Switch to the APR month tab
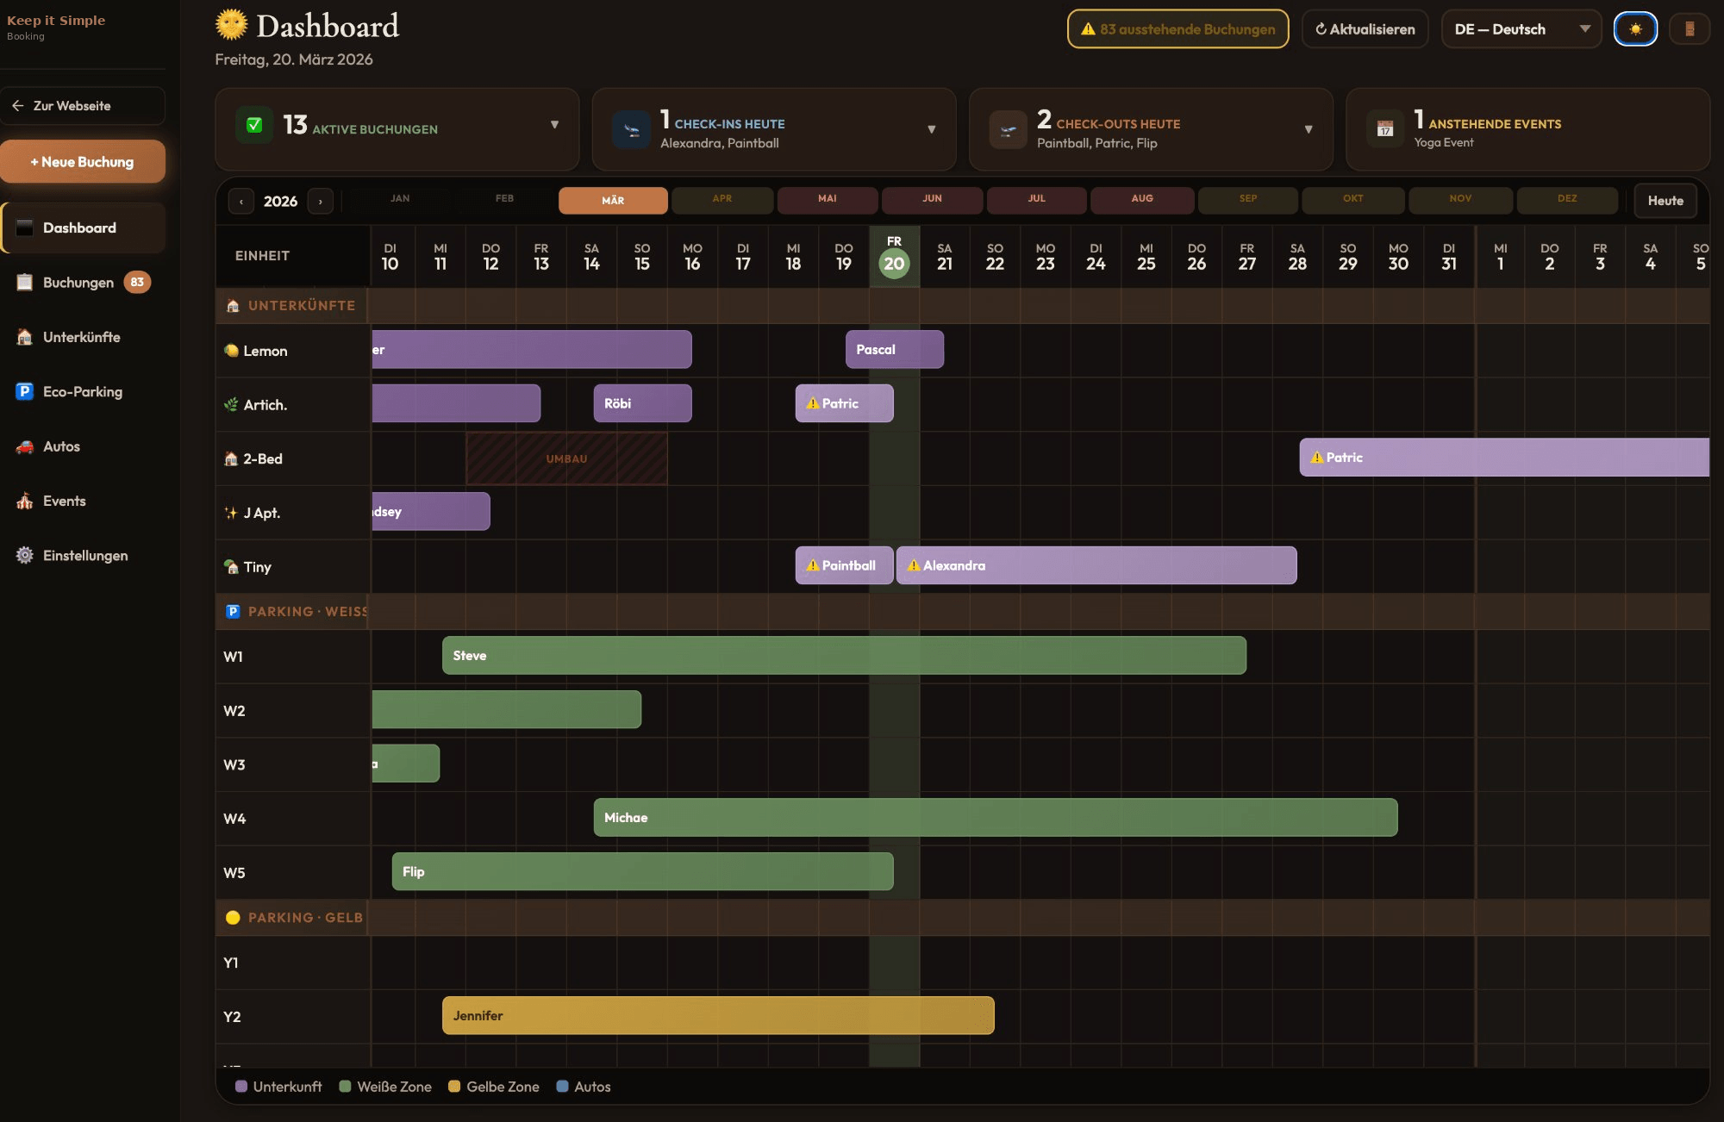This screenshot has height=1122, width=1724. (721, 199)
